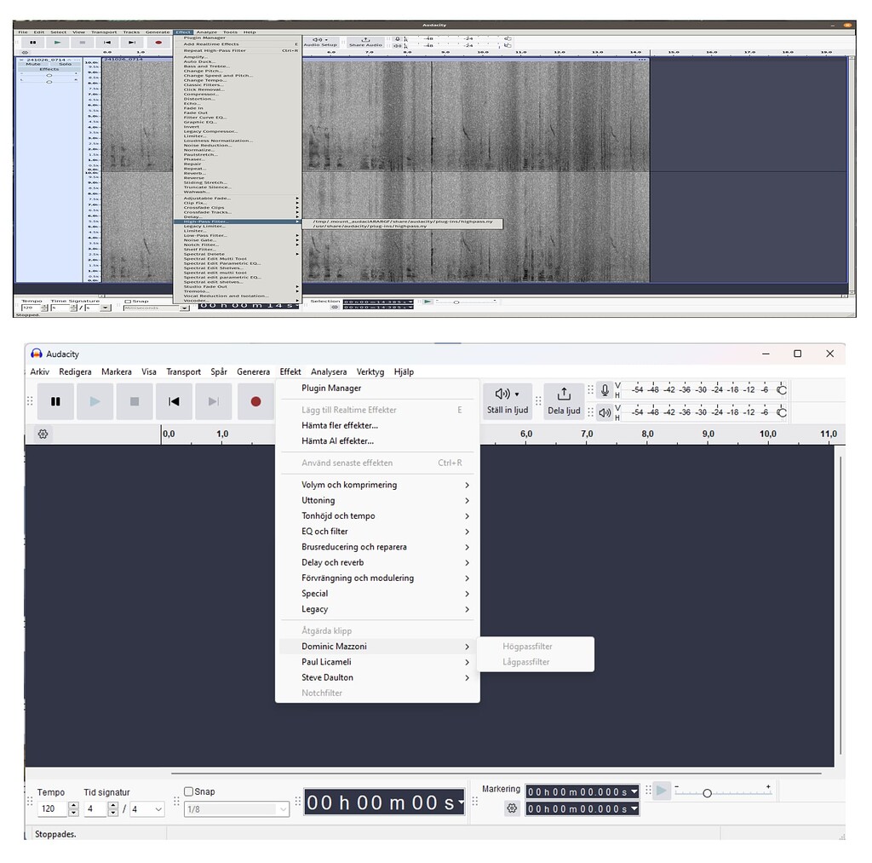This screenshot has width=872, height=863.
Task: Click the 00 h 00 m 00 s time display
Action: coord(384,803)
